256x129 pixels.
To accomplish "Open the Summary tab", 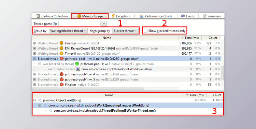I will click(212, 16).
